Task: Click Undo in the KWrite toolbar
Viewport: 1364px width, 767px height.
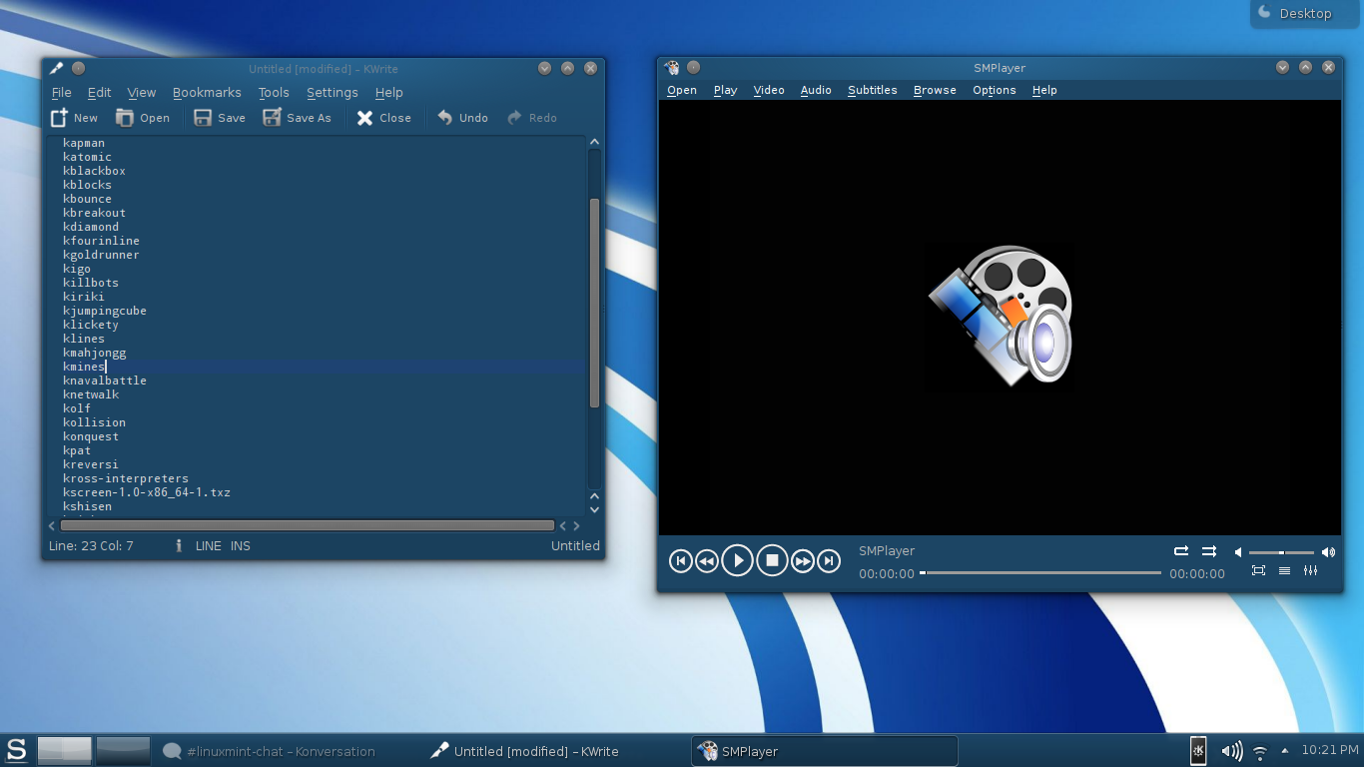Action: click(462, 118)
